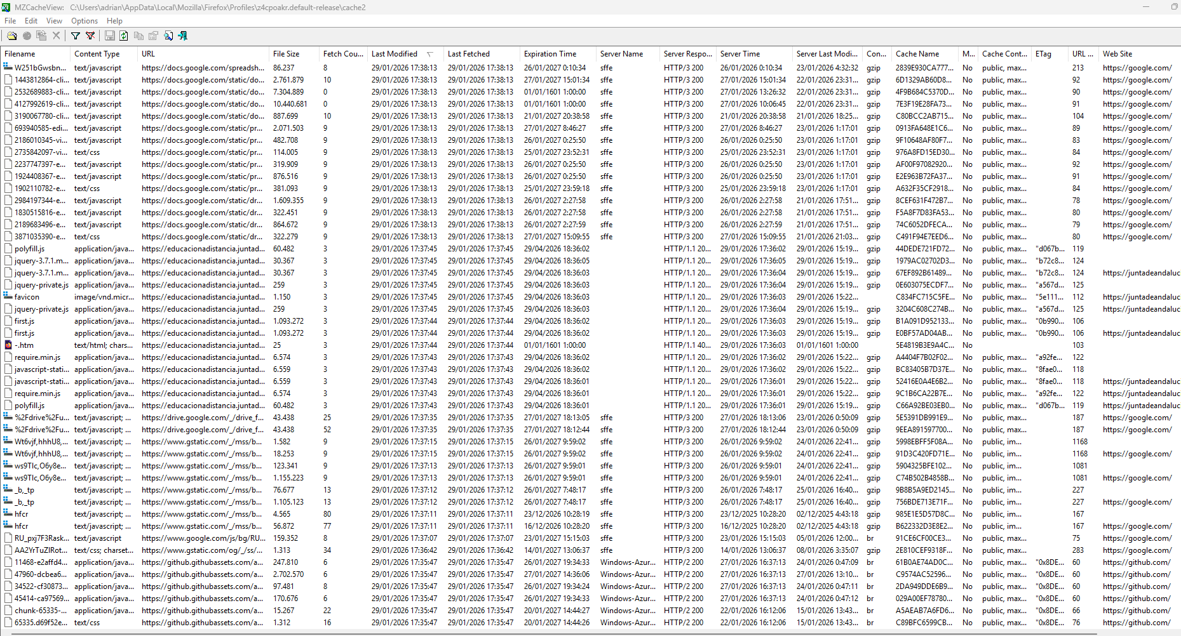
Task: Clear the filter with the crossed-out funnel
Action: point(90,36)
